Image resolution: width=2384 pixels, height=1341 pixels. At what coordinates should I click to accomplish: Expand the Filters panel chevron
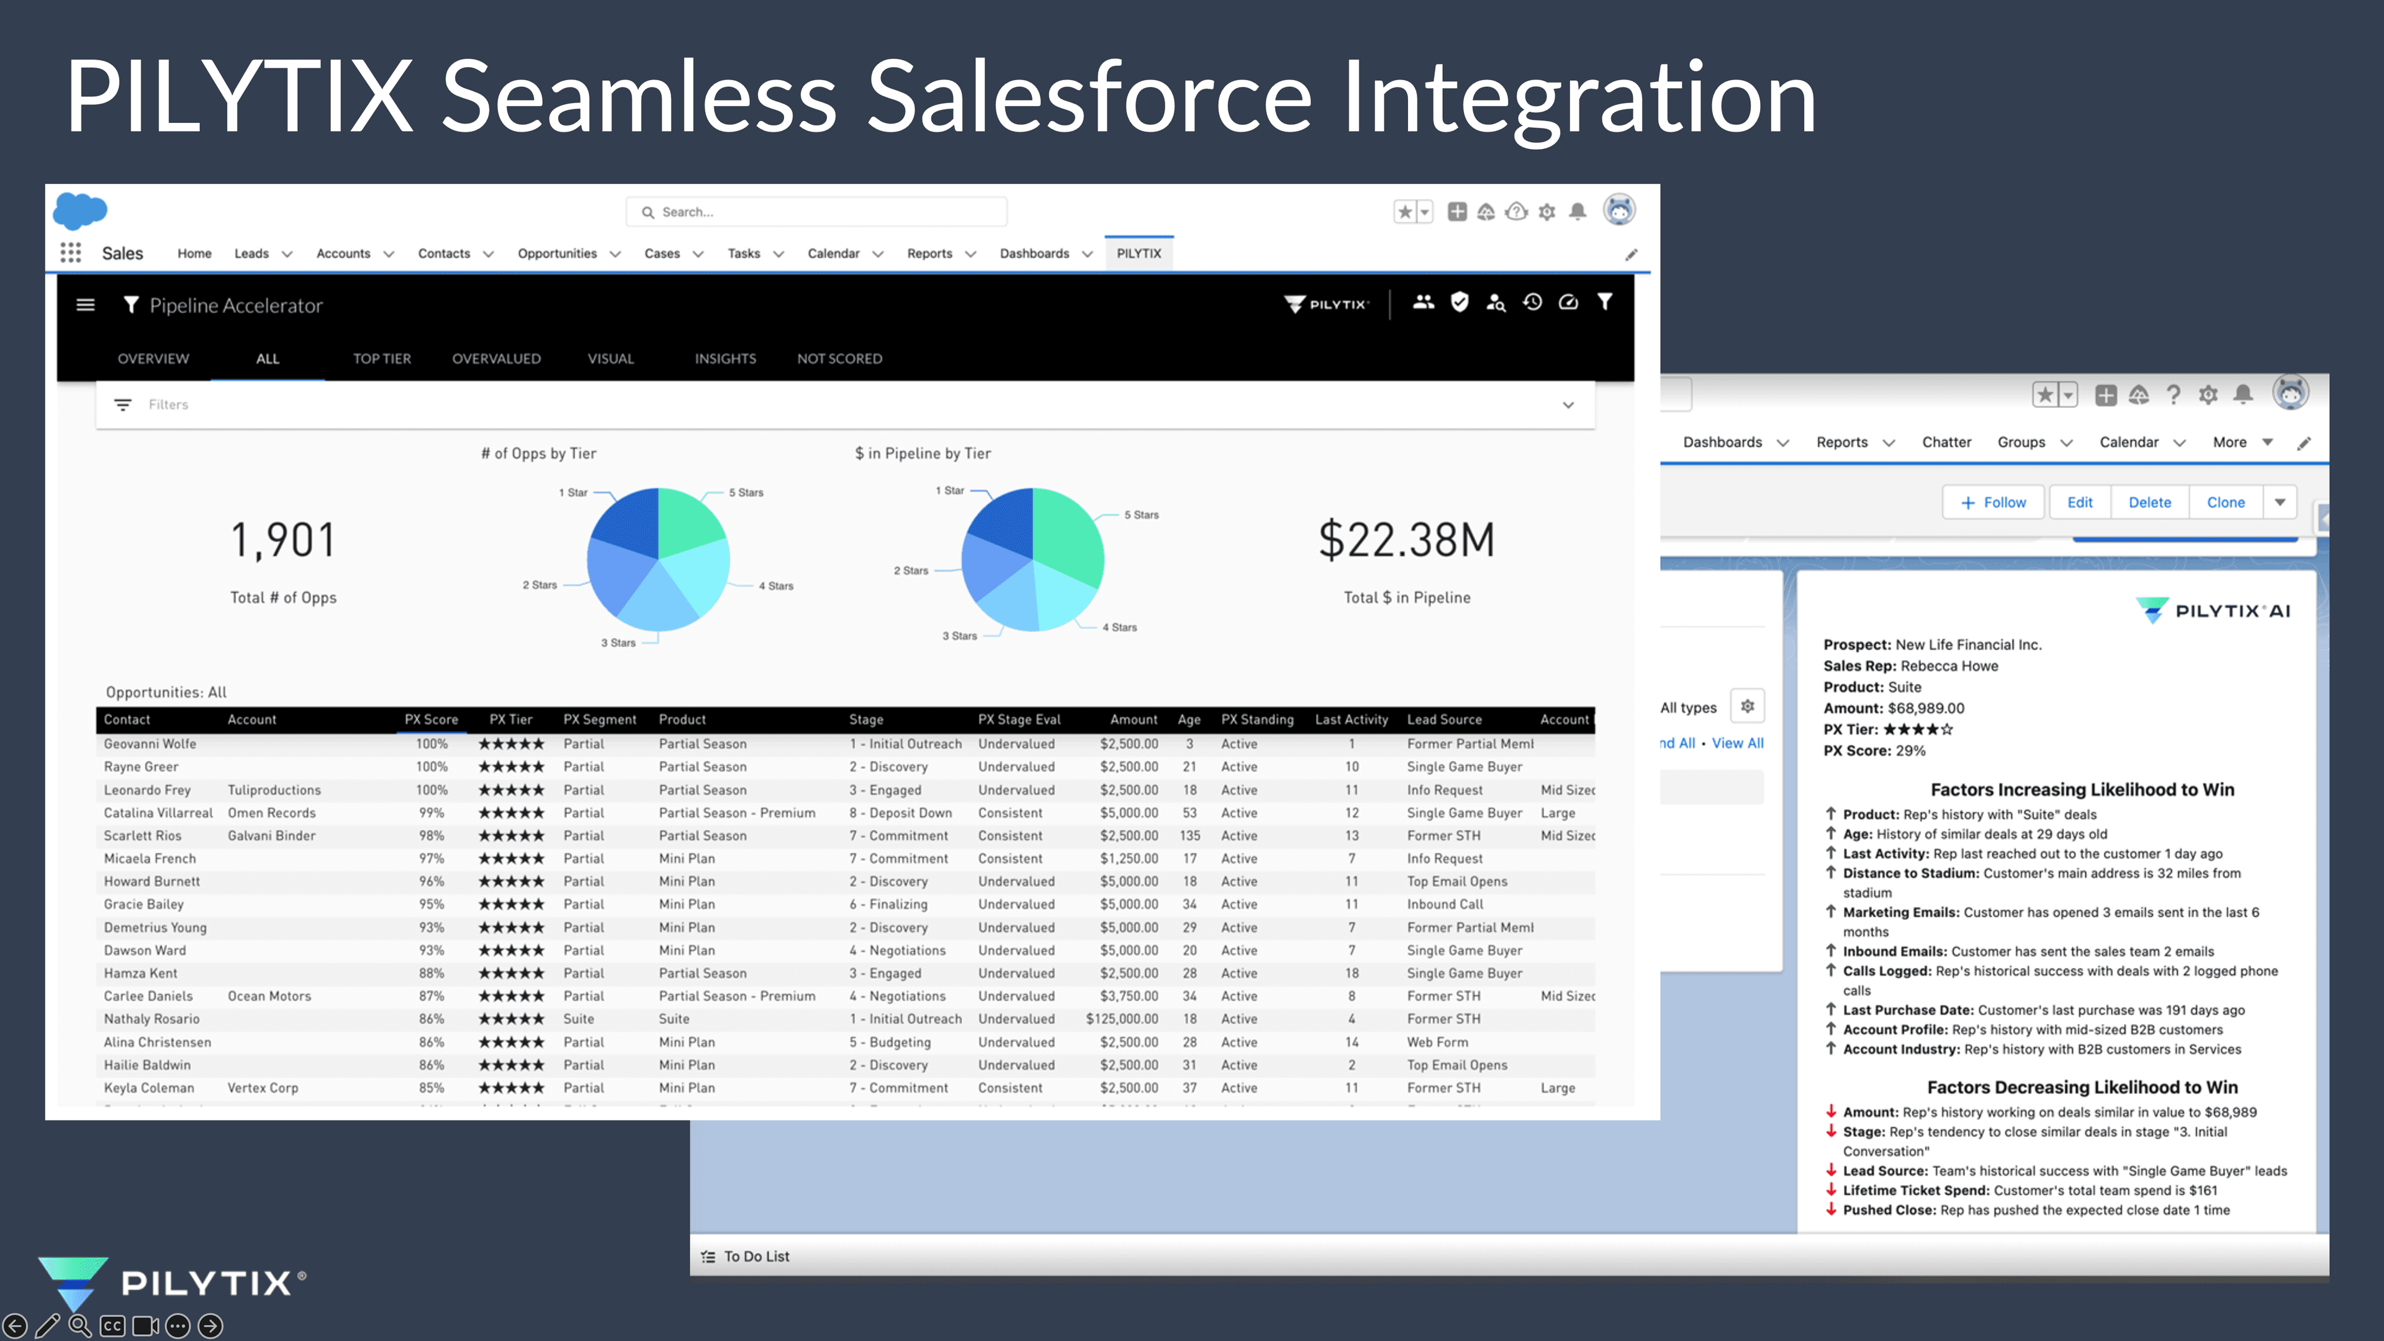[x=1569, y=405]
